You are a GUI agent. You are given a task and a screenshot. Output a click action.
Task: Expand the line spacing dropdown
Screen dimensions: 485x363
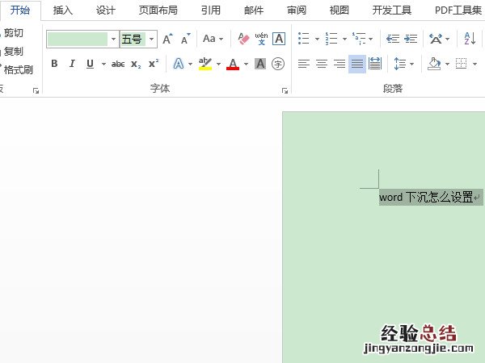[x=411, y=64]
